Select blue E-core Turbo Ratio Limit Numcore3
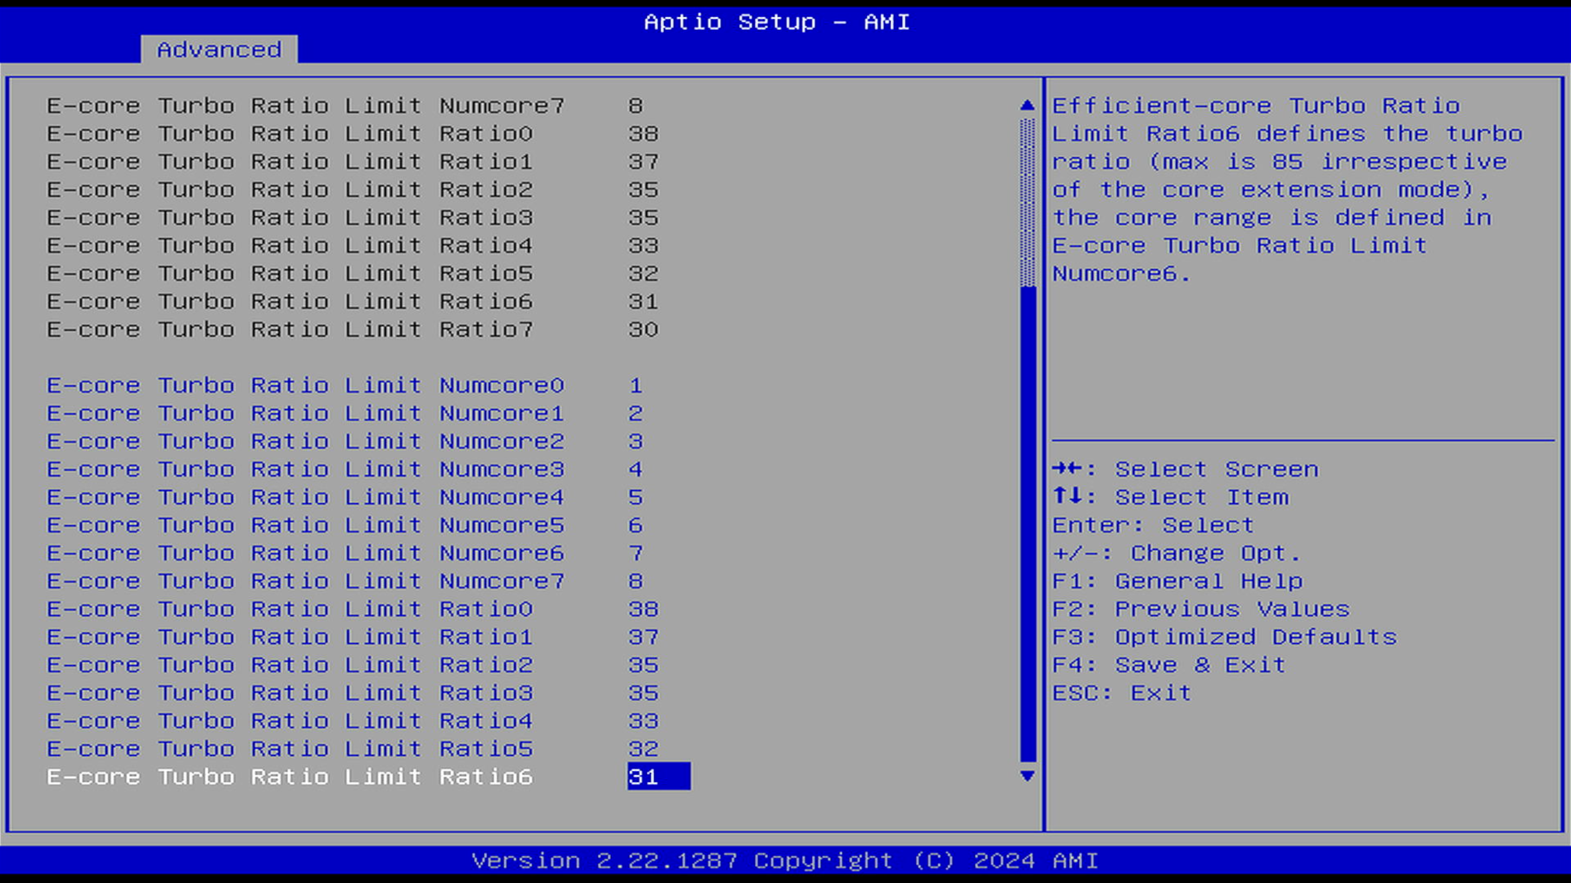Viewport: 1571px width, 883px height. tap(305, 470)
